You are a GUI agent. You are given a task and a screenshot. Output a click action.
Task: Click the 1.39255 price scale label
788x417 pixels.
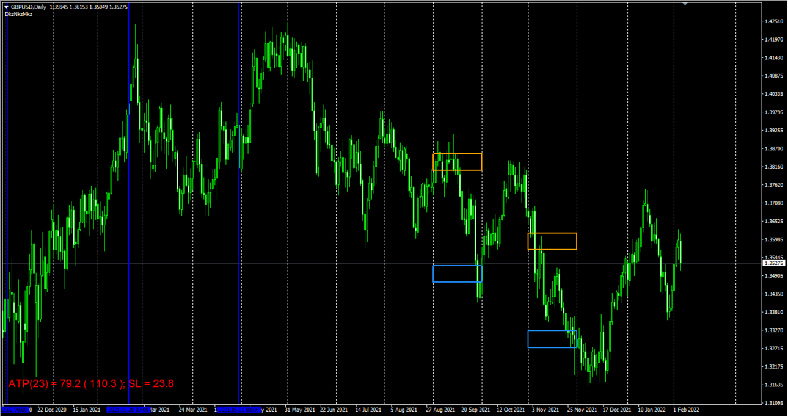click(x=774, y=131)
